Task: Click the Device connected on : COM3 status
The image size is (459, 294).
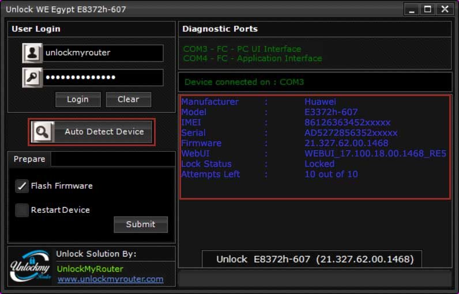Action: pos(244,82)
